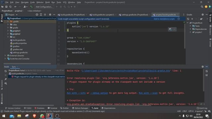The height and width of the screenshot is (119, 212).
Task: Open Gradle panel settings gear
Action: tap(202, 15)
